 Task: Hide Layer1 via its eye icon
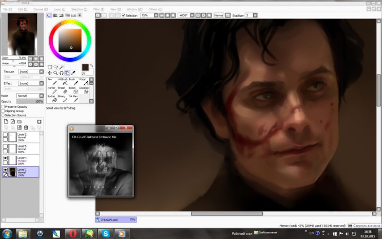[5, 170]
